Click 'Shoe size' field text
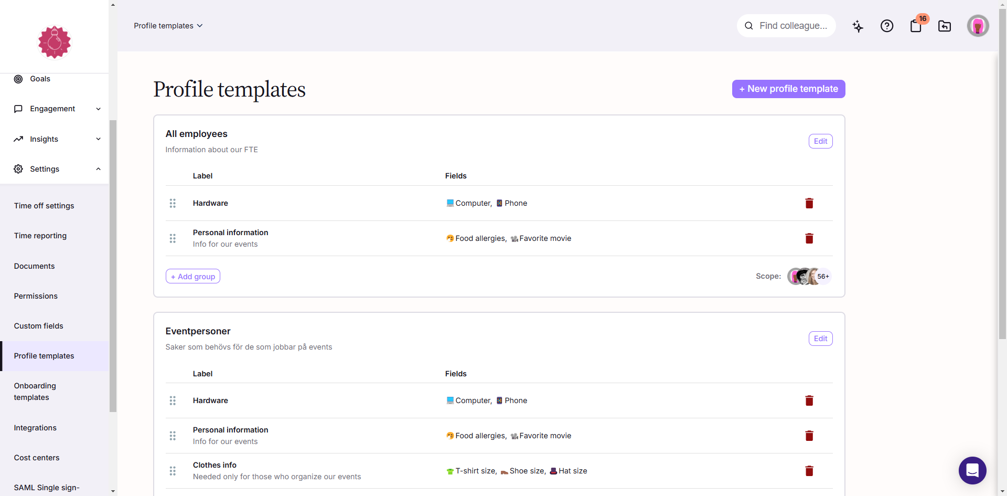1007x496 pixels. point(527,471)
